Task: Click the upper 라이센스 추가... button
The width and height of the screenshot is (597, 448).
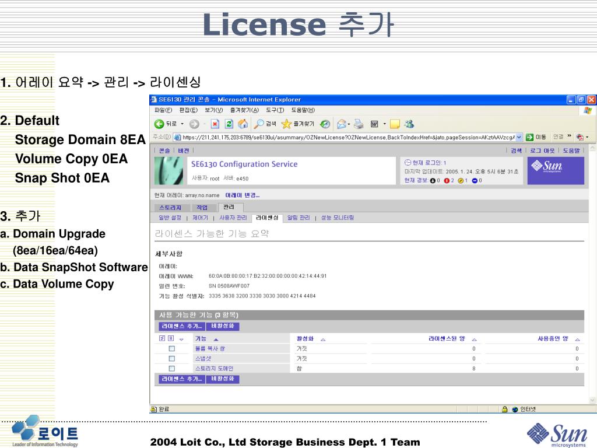Action: pos(182,326)
